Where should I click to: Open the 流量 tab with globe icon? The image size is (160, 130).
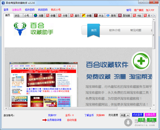pos(39,15)
